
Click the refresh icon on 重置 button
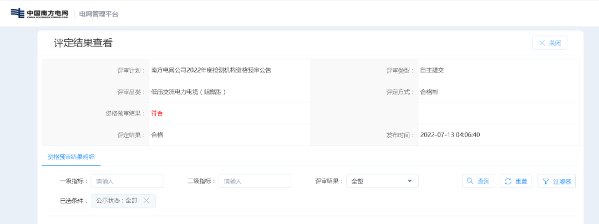[508, 181]
